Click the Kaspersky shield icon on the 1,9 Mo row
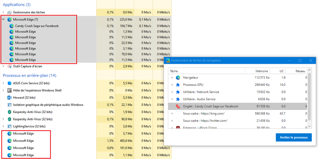 pos(9,112)
